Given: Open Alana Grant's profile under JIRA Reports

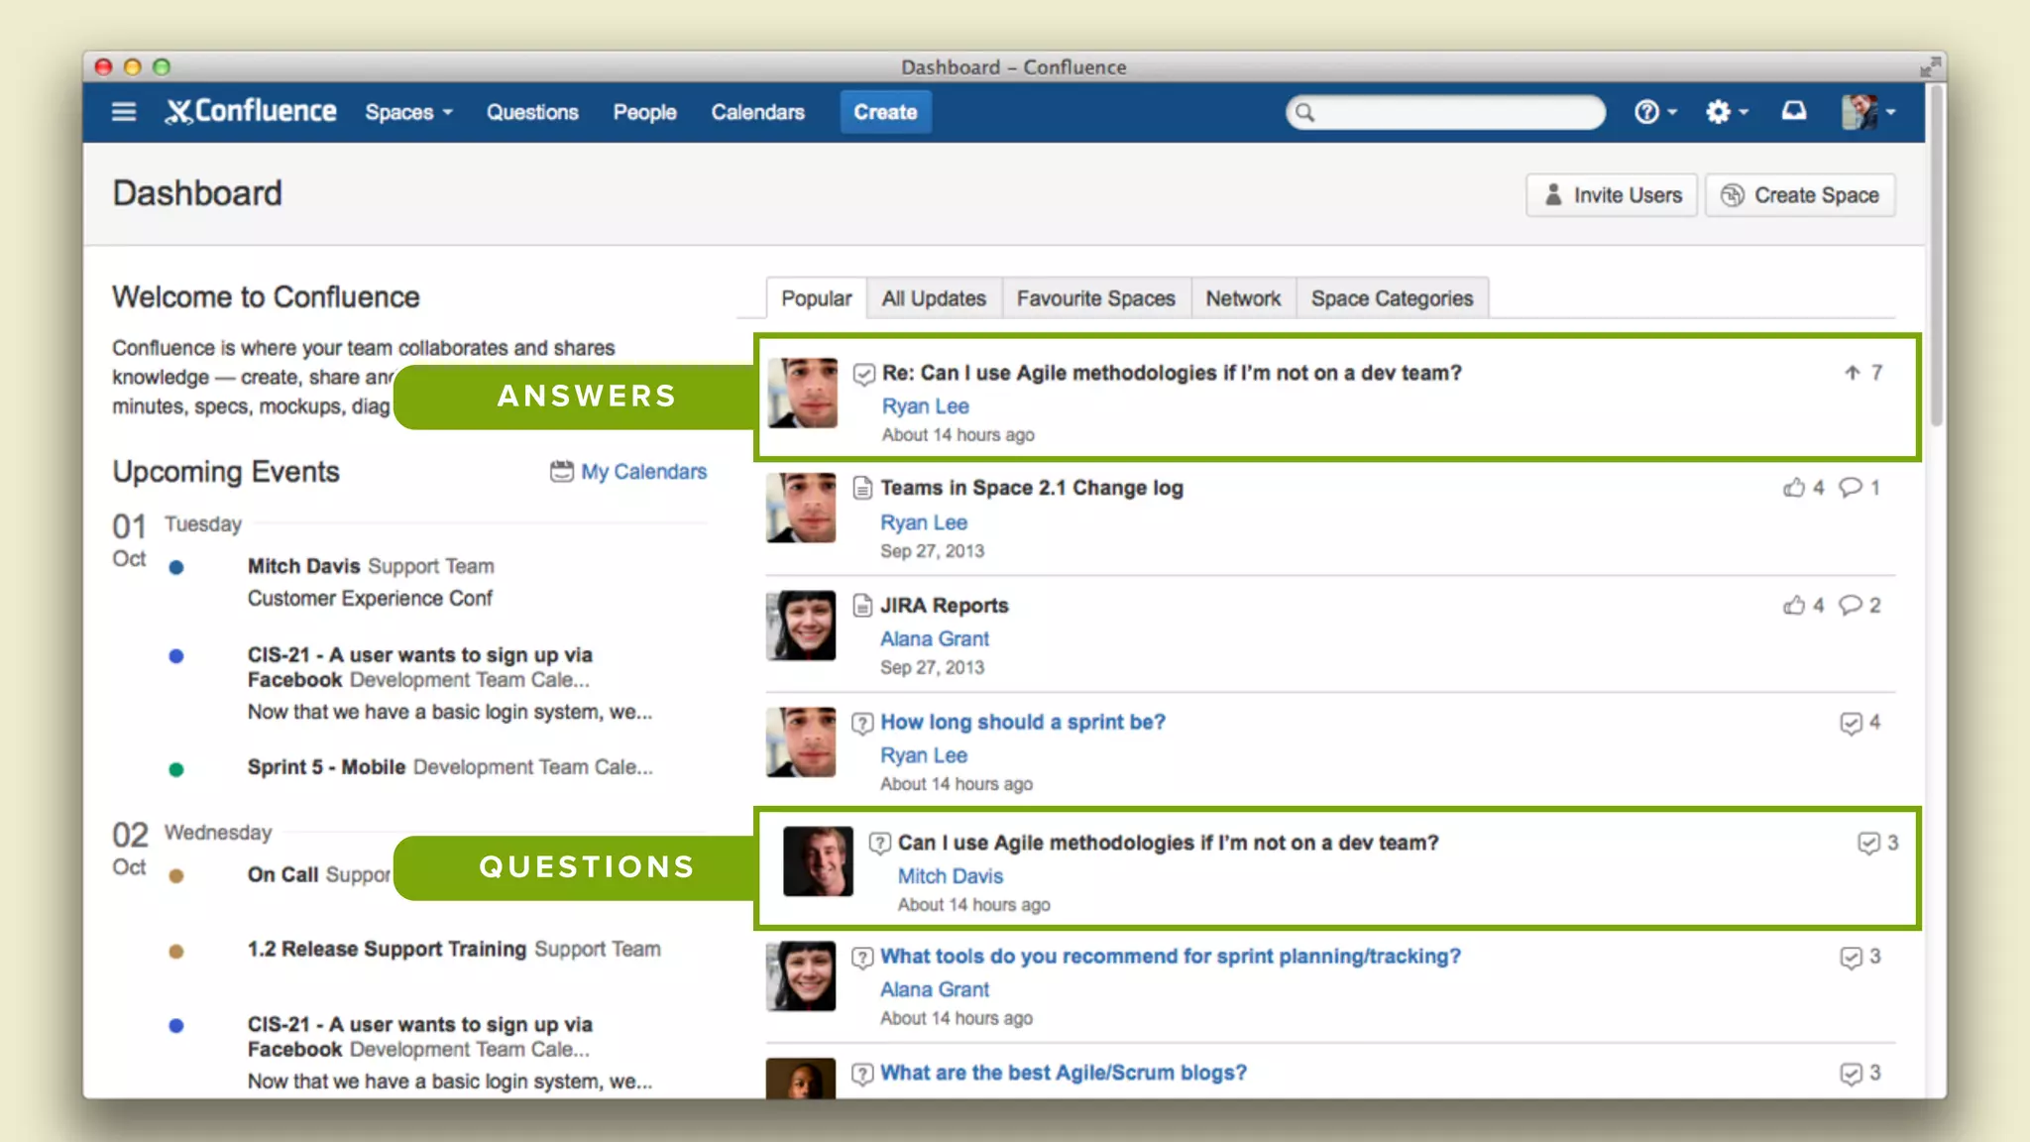Looking at the screenshot, I should tap(935, 639).
